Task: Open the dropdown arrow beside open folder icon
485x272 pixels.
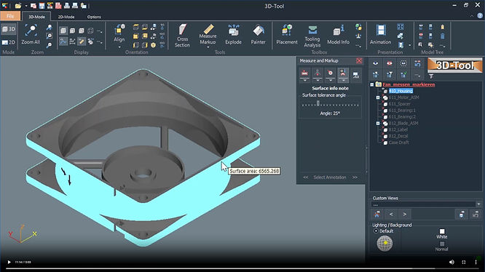Action: coord(26,6)
